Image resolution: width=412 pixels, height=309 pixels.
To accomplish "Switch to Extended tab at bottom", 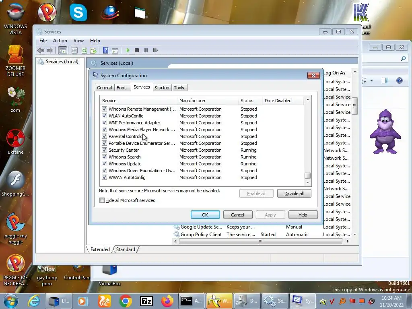I will (100, 249).
